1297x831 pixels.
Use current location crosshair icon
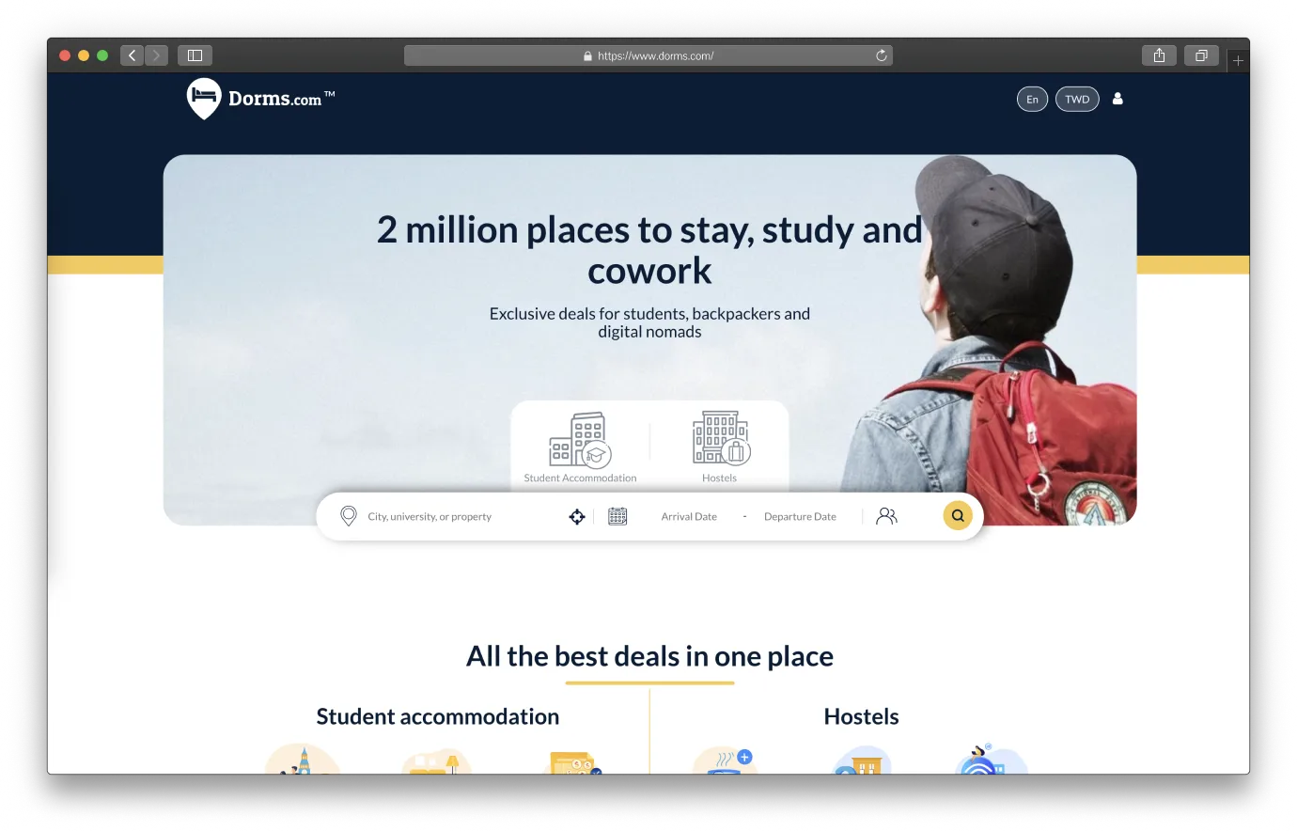pyautogui.click(x=577, y=516)
